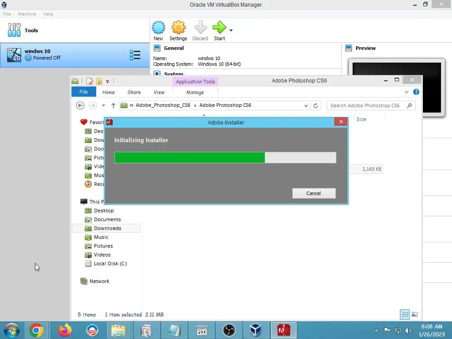Open Local Disk (C:)
Viewport: 452px width, 339px height.
point(110,264)
